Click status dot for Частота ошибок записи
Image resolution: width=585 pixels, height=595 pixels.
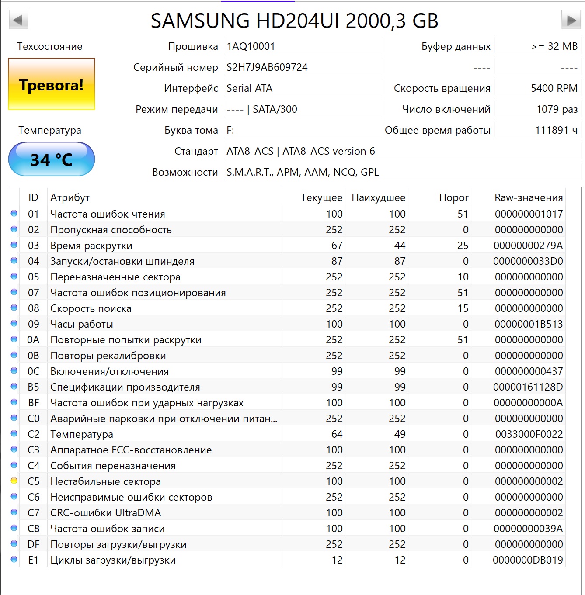tap(14, 528)
